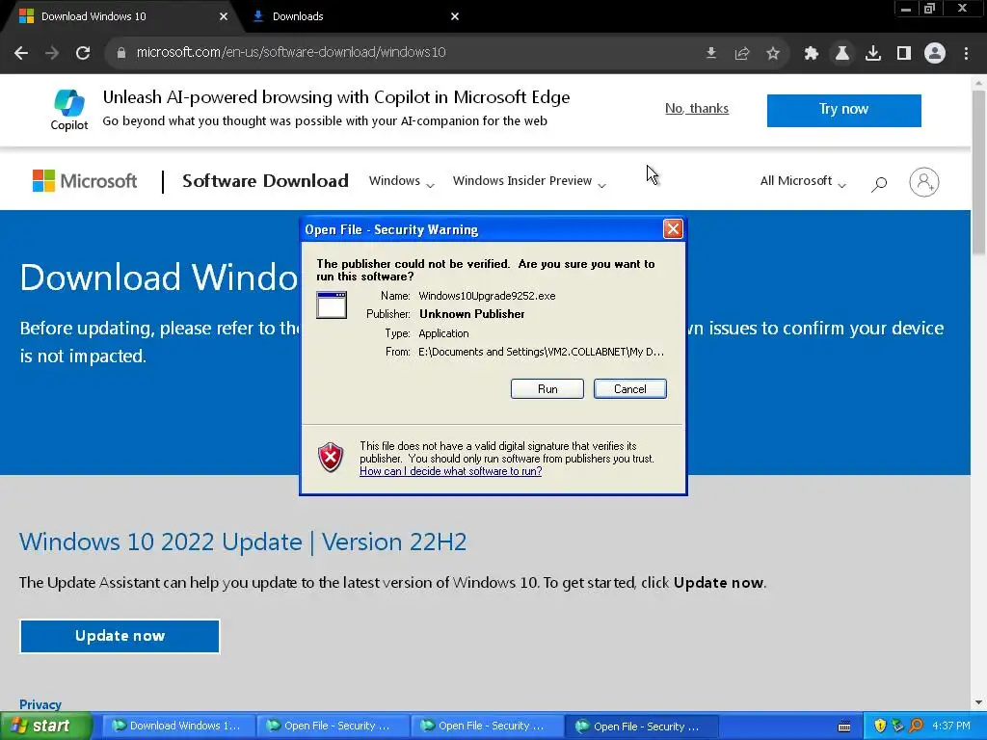Click the lock icon in the address bar
This screenshot has height=740, width=987.
[x=120, y=52]
